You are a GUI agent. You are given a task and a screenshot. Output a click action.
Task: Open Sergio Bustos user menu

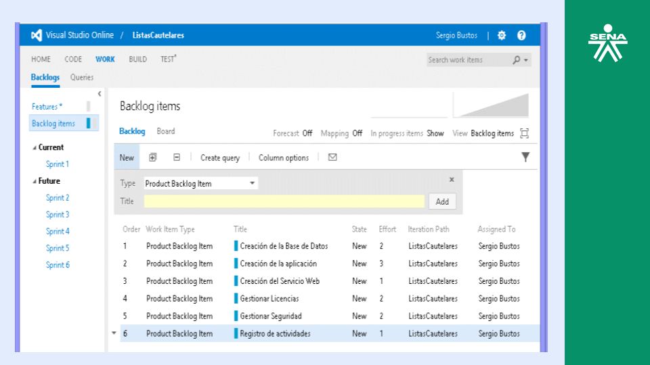point(456,35)
